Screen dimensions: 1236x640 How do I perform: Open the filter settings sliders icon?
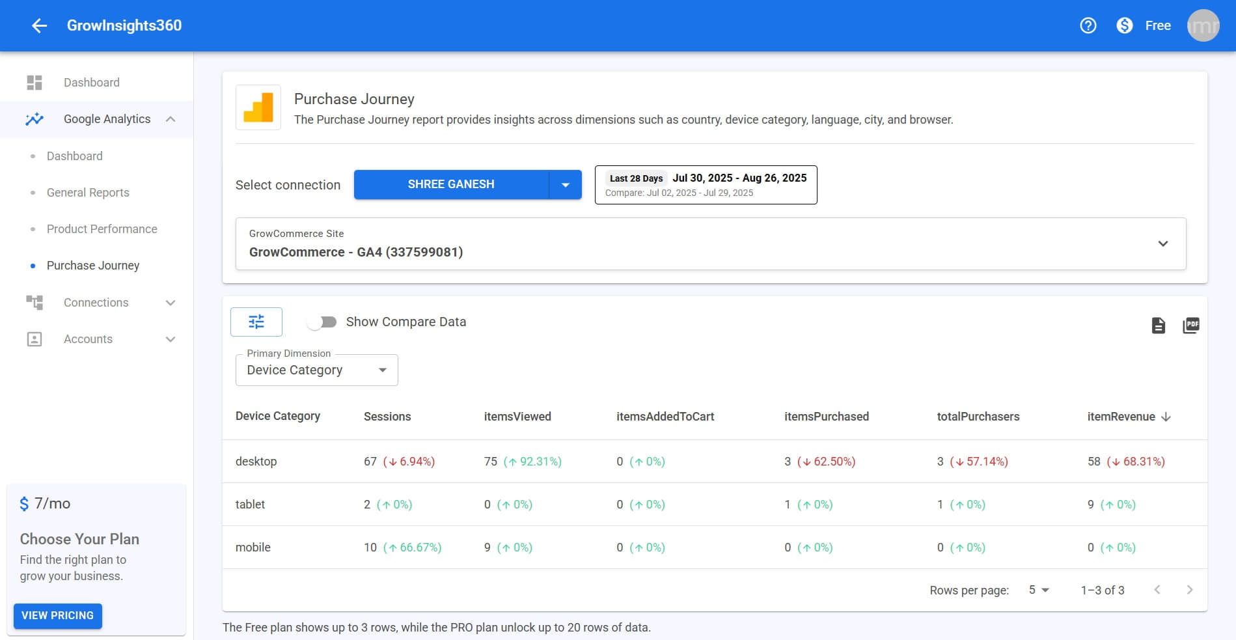[256, 322]
